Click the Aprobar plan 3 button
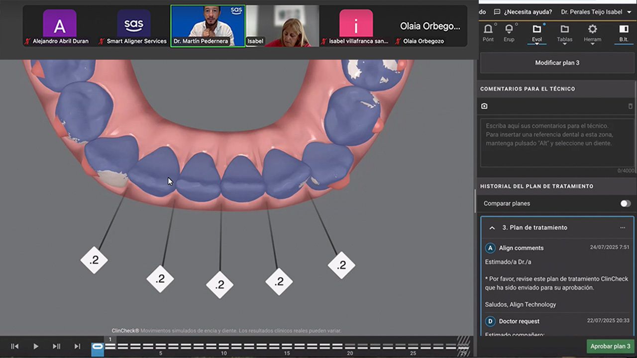Image resolution: width=637 pixels, height=358 pixels. coord(610,347)
